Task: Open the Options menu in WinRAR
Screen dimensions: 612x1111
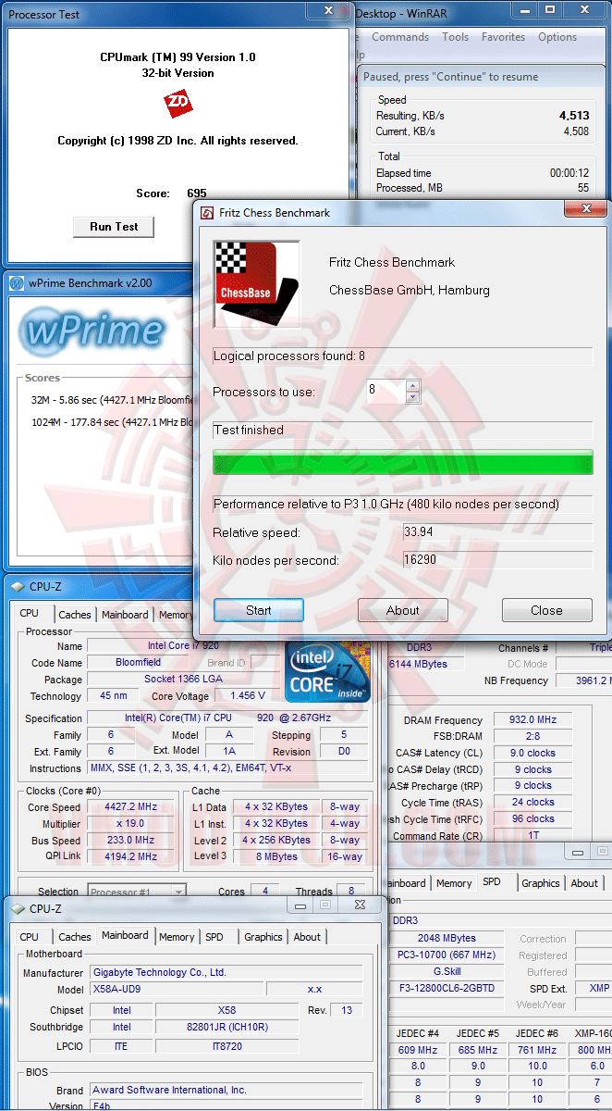Action: point(557,37)
